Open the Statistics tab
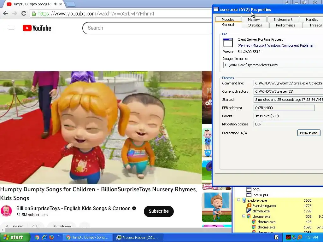This screenshot has height=242, width=323. point(255,25)
